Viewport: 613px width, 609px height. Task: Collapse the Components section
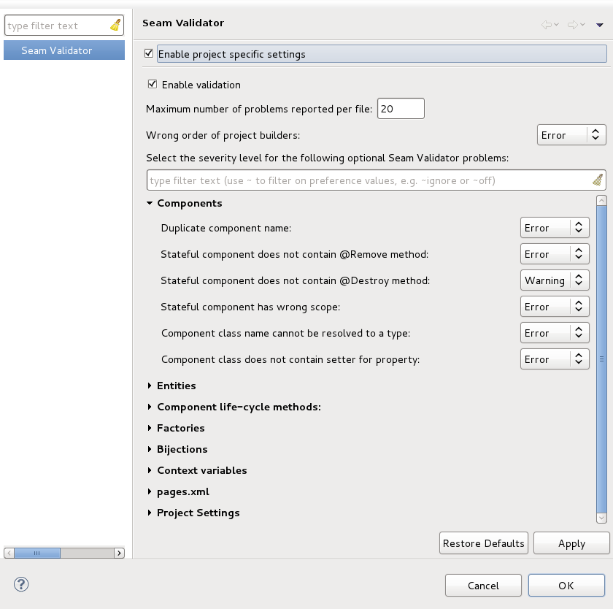(150, 204)
